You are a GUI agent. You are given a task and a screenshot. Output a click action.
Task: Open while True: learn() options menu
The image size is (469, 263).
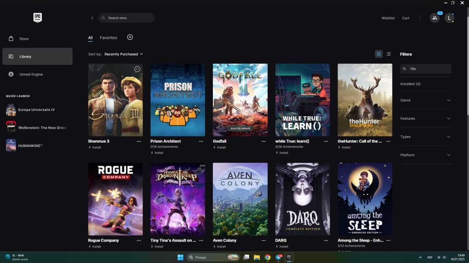(x=326, y=141)
